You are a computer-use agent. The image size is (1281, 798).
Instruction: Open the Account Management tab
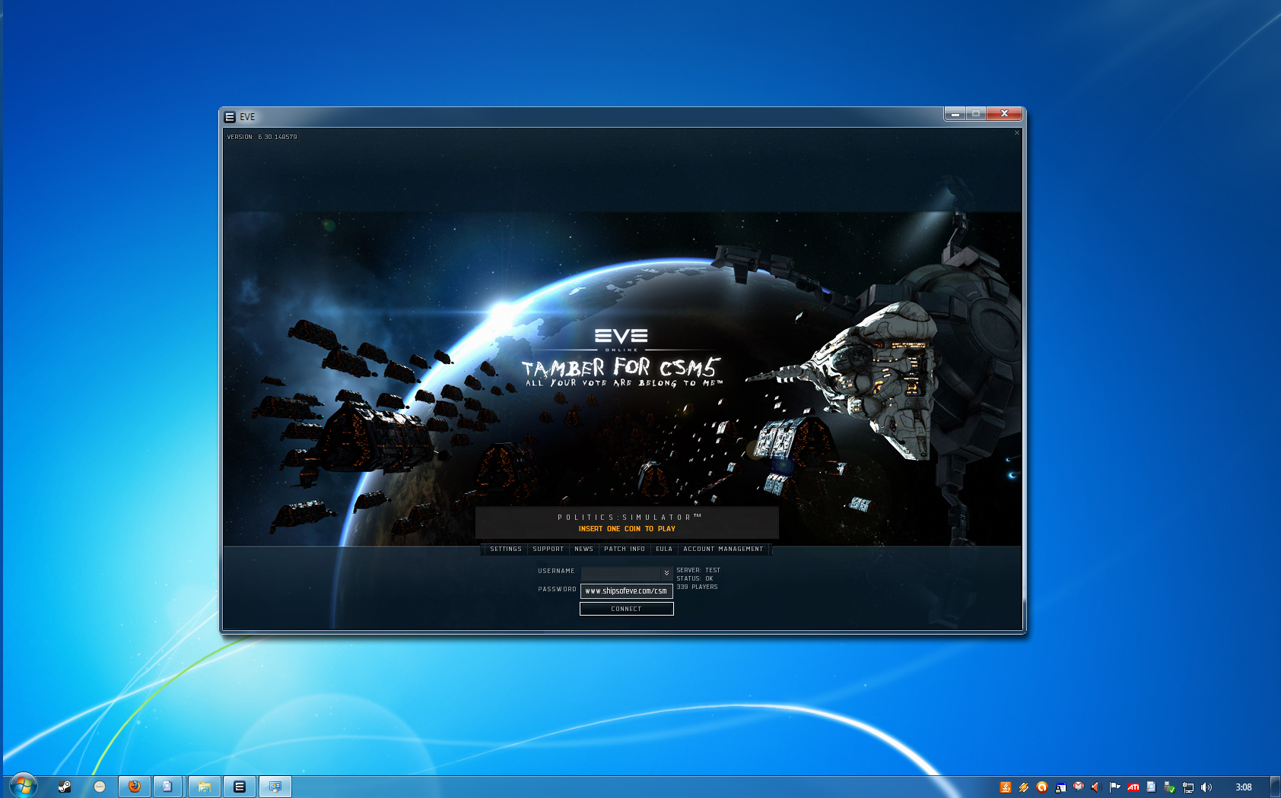723,549
